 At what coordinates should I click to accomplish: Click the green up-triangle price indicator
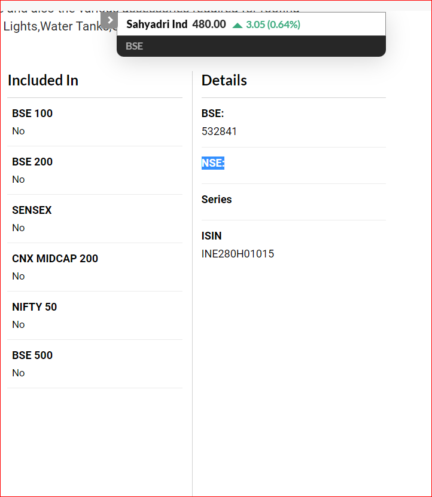238,25
